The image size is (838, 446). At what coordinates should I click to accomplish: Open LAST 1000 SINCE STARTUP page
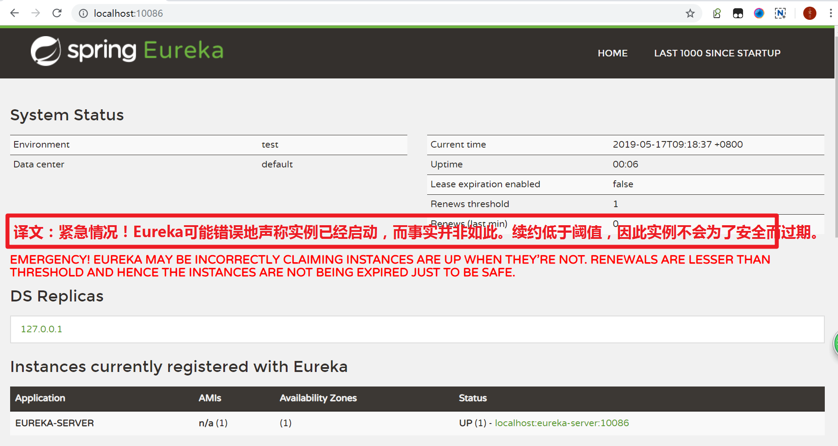(717, 53)
